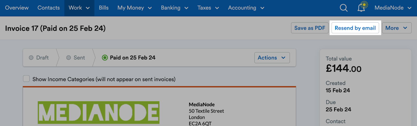The width and height of the screenshot is (417, 126).
Task: Open the Taxes menu
Action: (208, 8)
